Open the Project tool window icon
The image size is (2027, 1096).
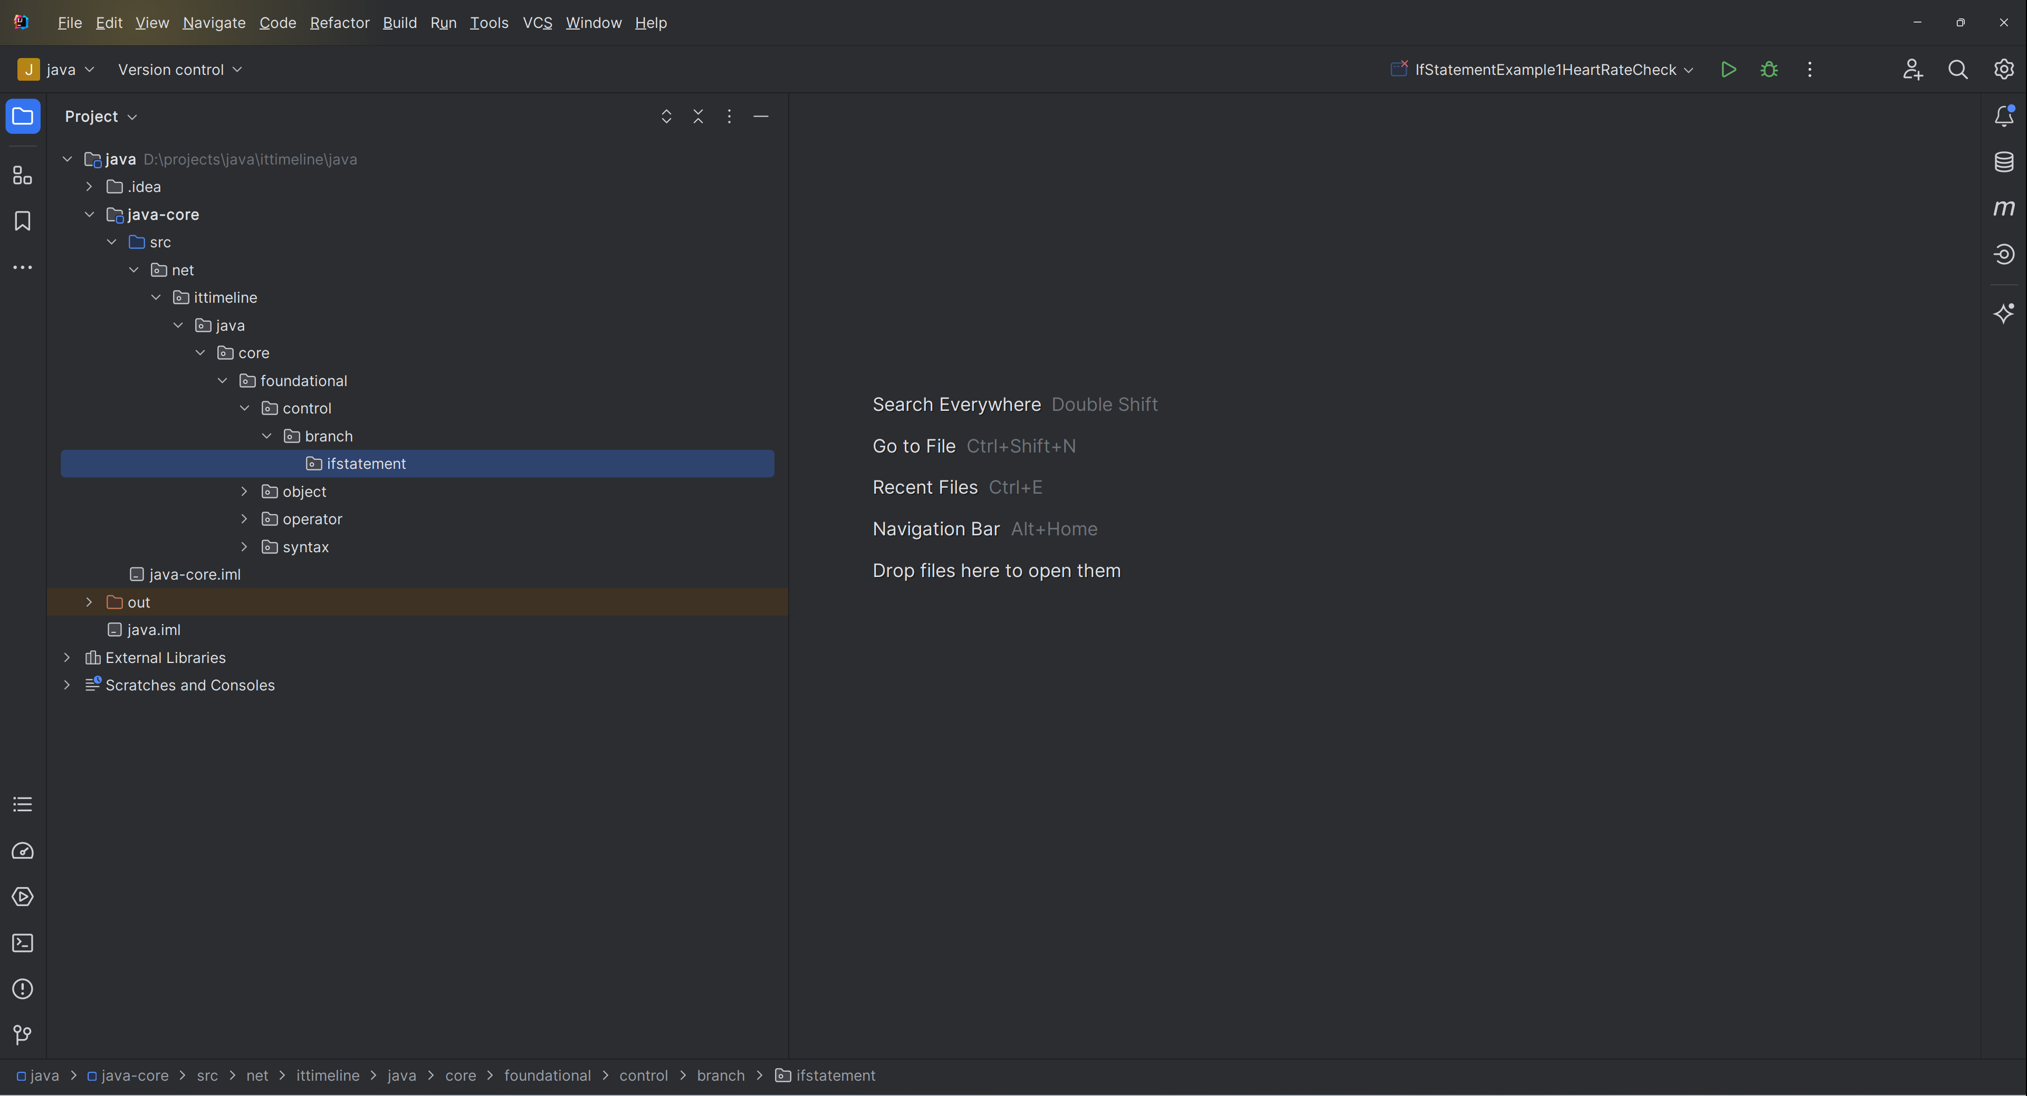tap(23, 117)
